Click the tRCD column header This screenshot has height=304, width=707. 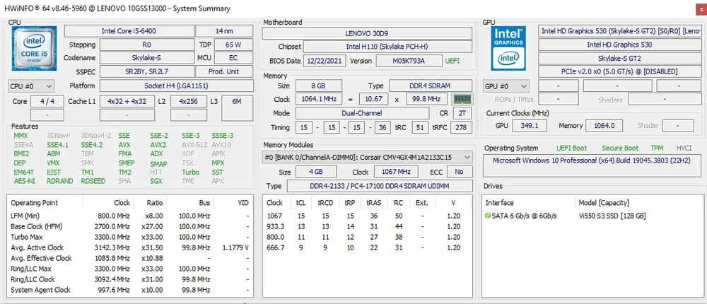point(325,203)
